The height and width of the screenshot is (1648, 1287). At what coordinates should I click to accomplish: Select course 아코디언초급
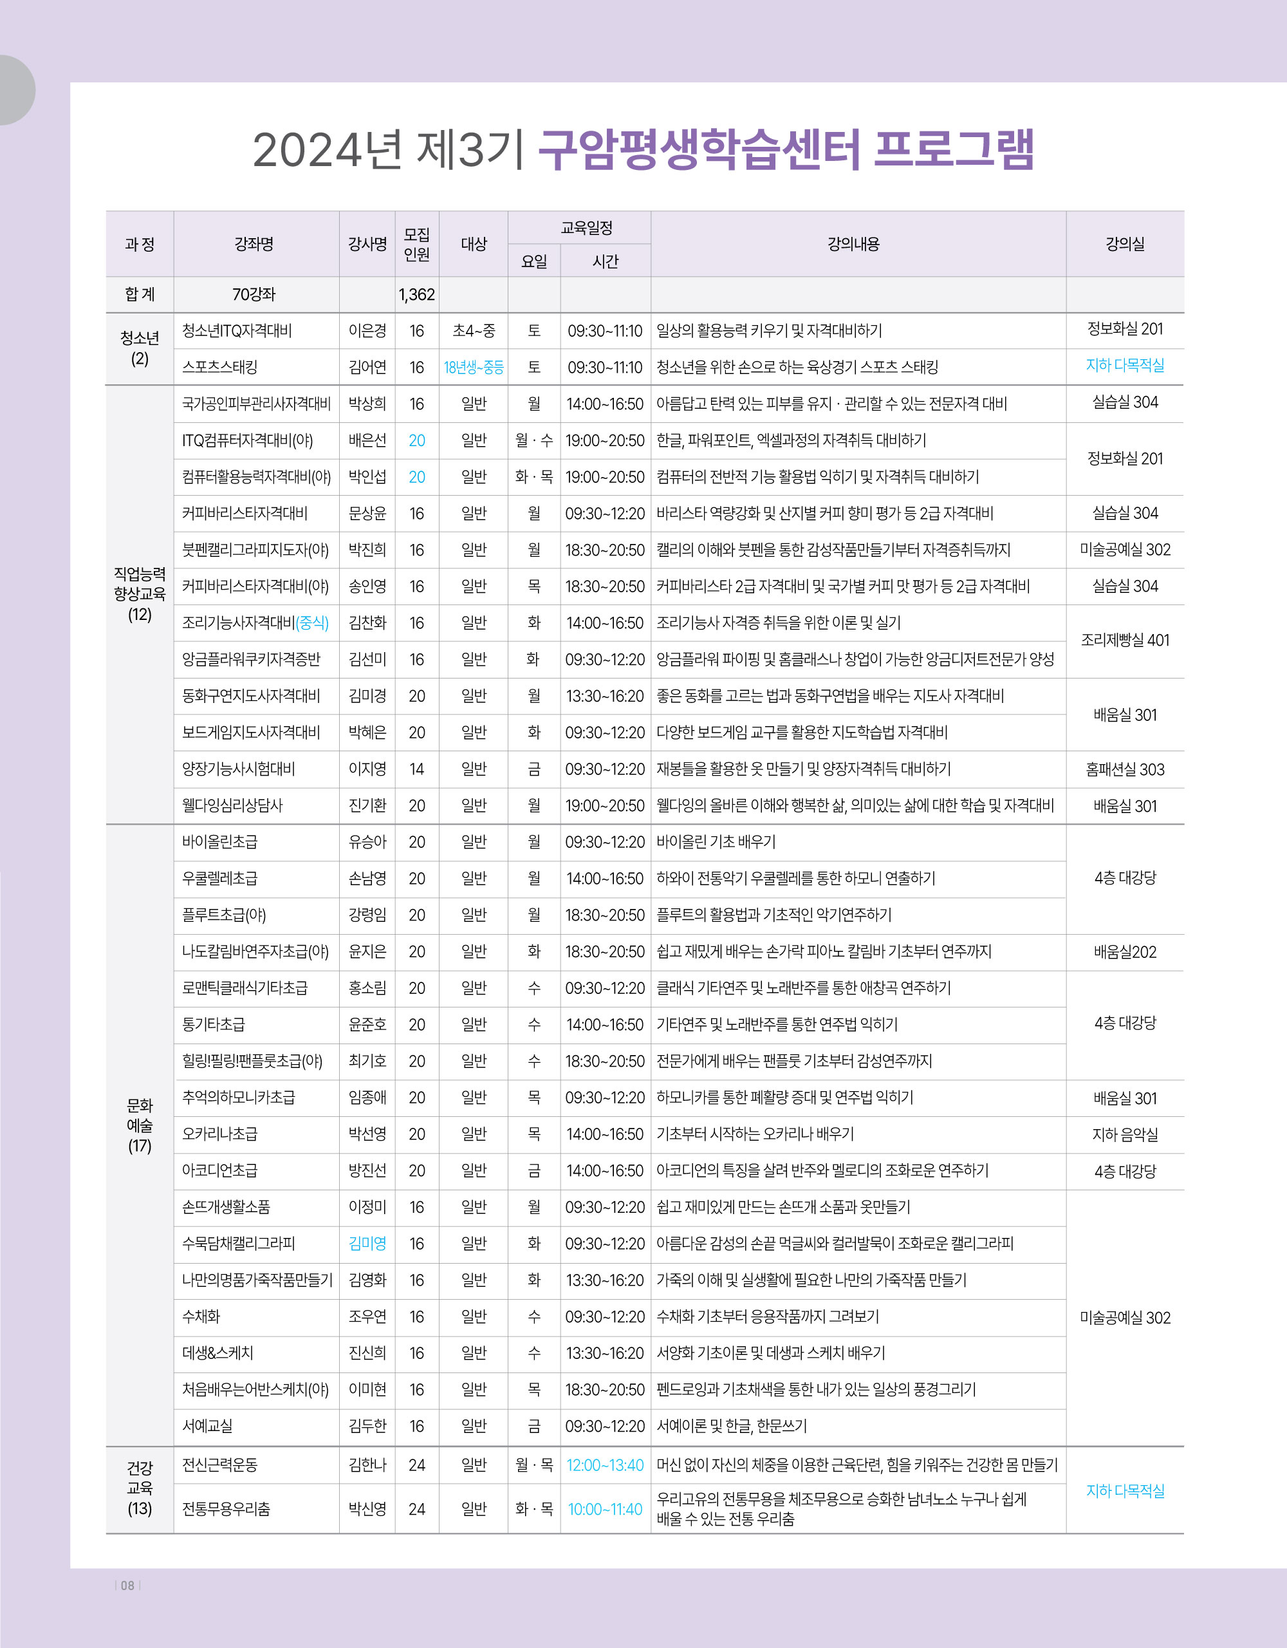(x=219, y=1171)
